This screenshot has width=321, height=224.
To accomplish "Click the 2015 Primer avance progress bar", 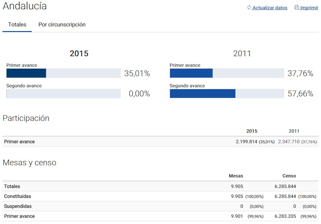I will click(64, 73).
